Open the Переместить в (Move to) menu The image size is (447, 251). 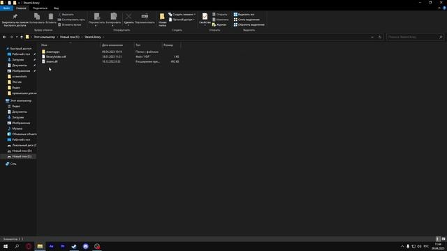(96, 20)
